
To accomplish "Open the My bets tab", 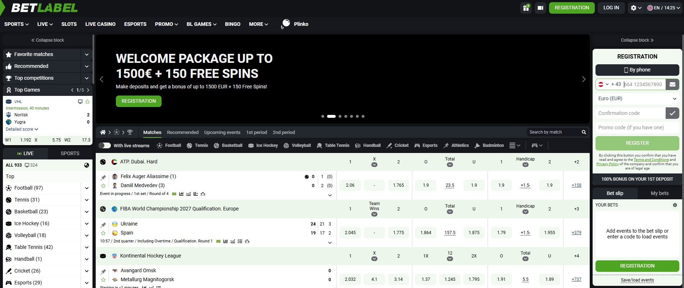I will [x=660, y=193].
